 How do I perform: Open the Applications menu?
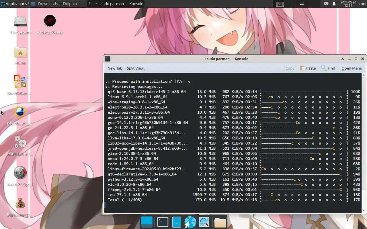coord(14,4)
